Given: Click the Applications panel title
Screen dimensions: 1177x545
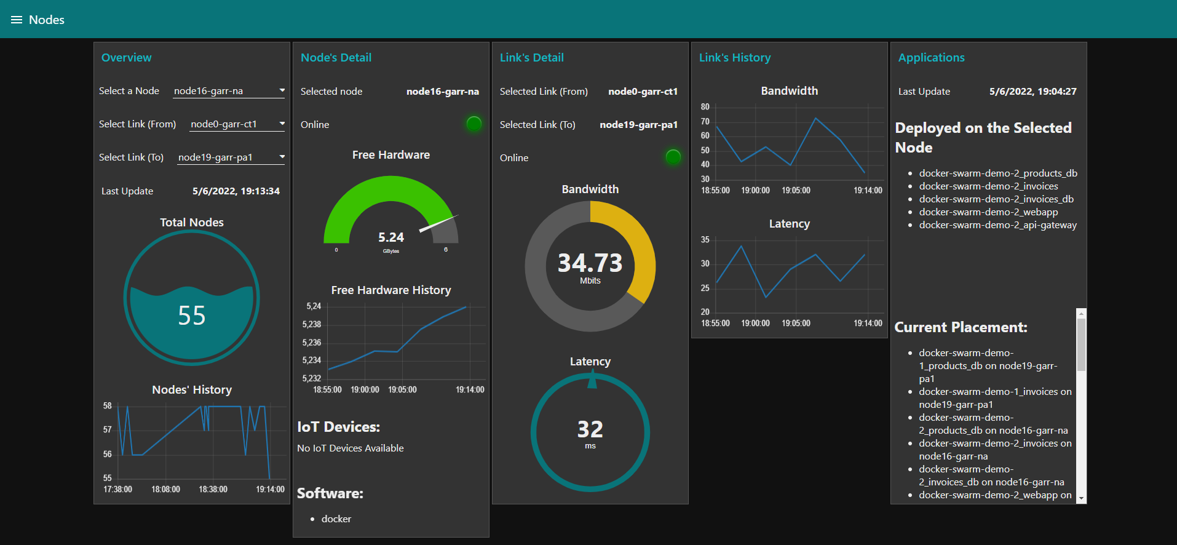Looking at the screenshot, I should pyautogui.click(x=931, y=57).
